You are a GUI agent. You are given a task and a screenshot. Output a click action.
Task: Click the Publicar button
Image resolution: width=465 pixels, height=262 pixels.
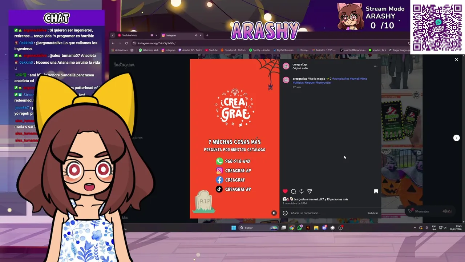pyautogui.click(x=373, y=213)
